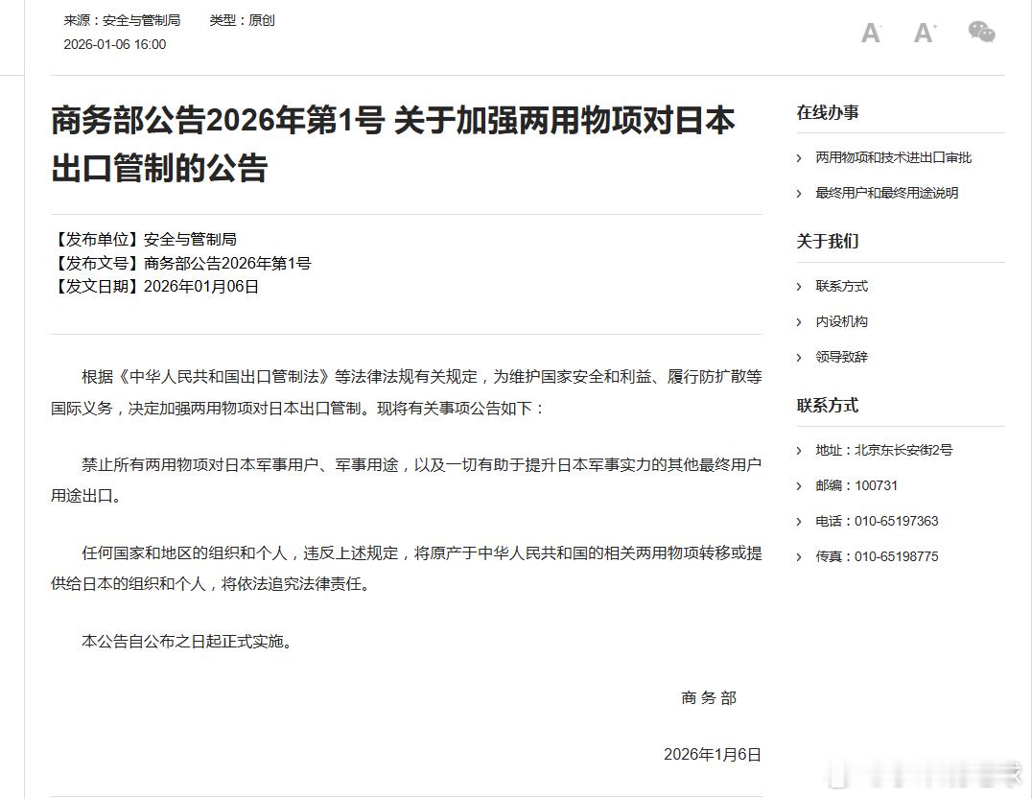
Task: Click the chevron beside 两用物项和技术进出口审批
Action: point(801,157)
